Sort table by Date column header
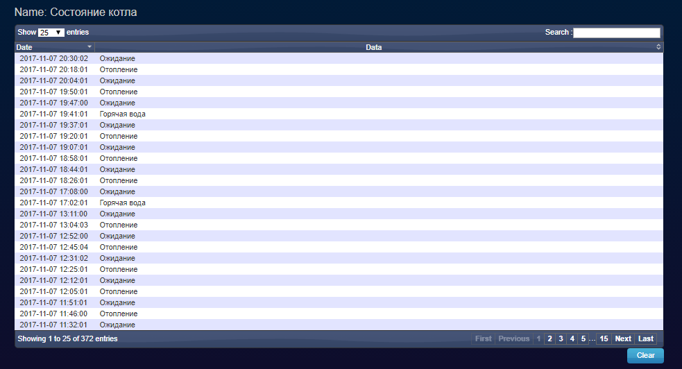Viewport: 682px width, 369px height. point(54,47)
